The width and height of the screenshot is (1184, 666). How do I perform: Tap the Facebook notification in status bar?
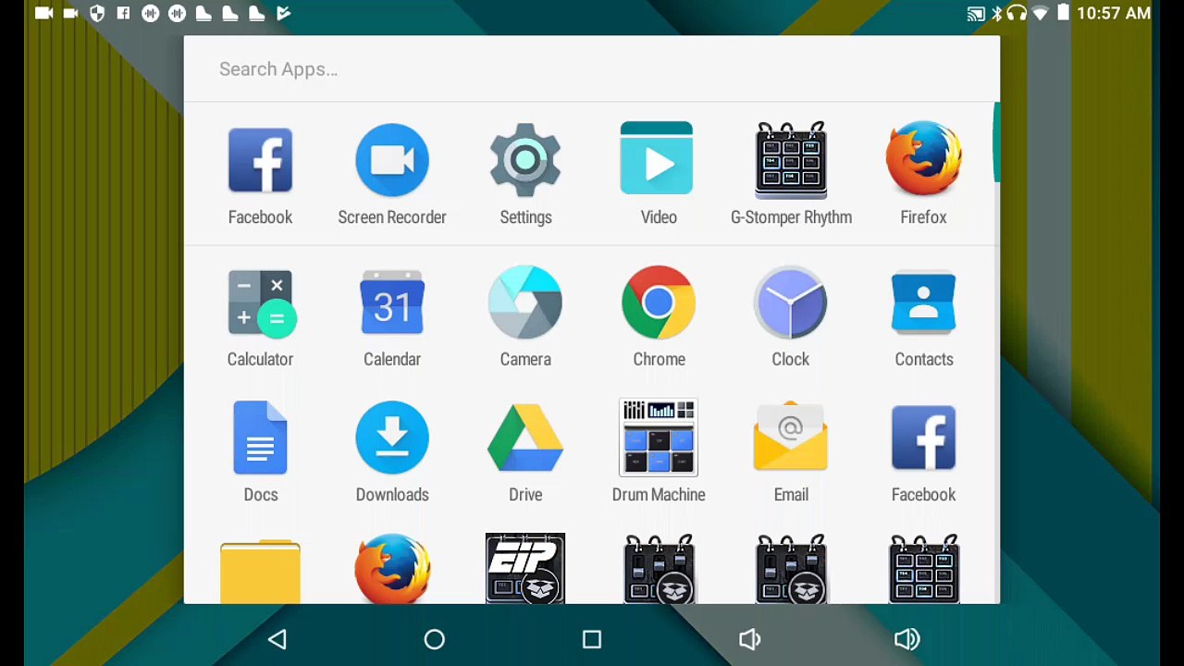tap(123, 13)
